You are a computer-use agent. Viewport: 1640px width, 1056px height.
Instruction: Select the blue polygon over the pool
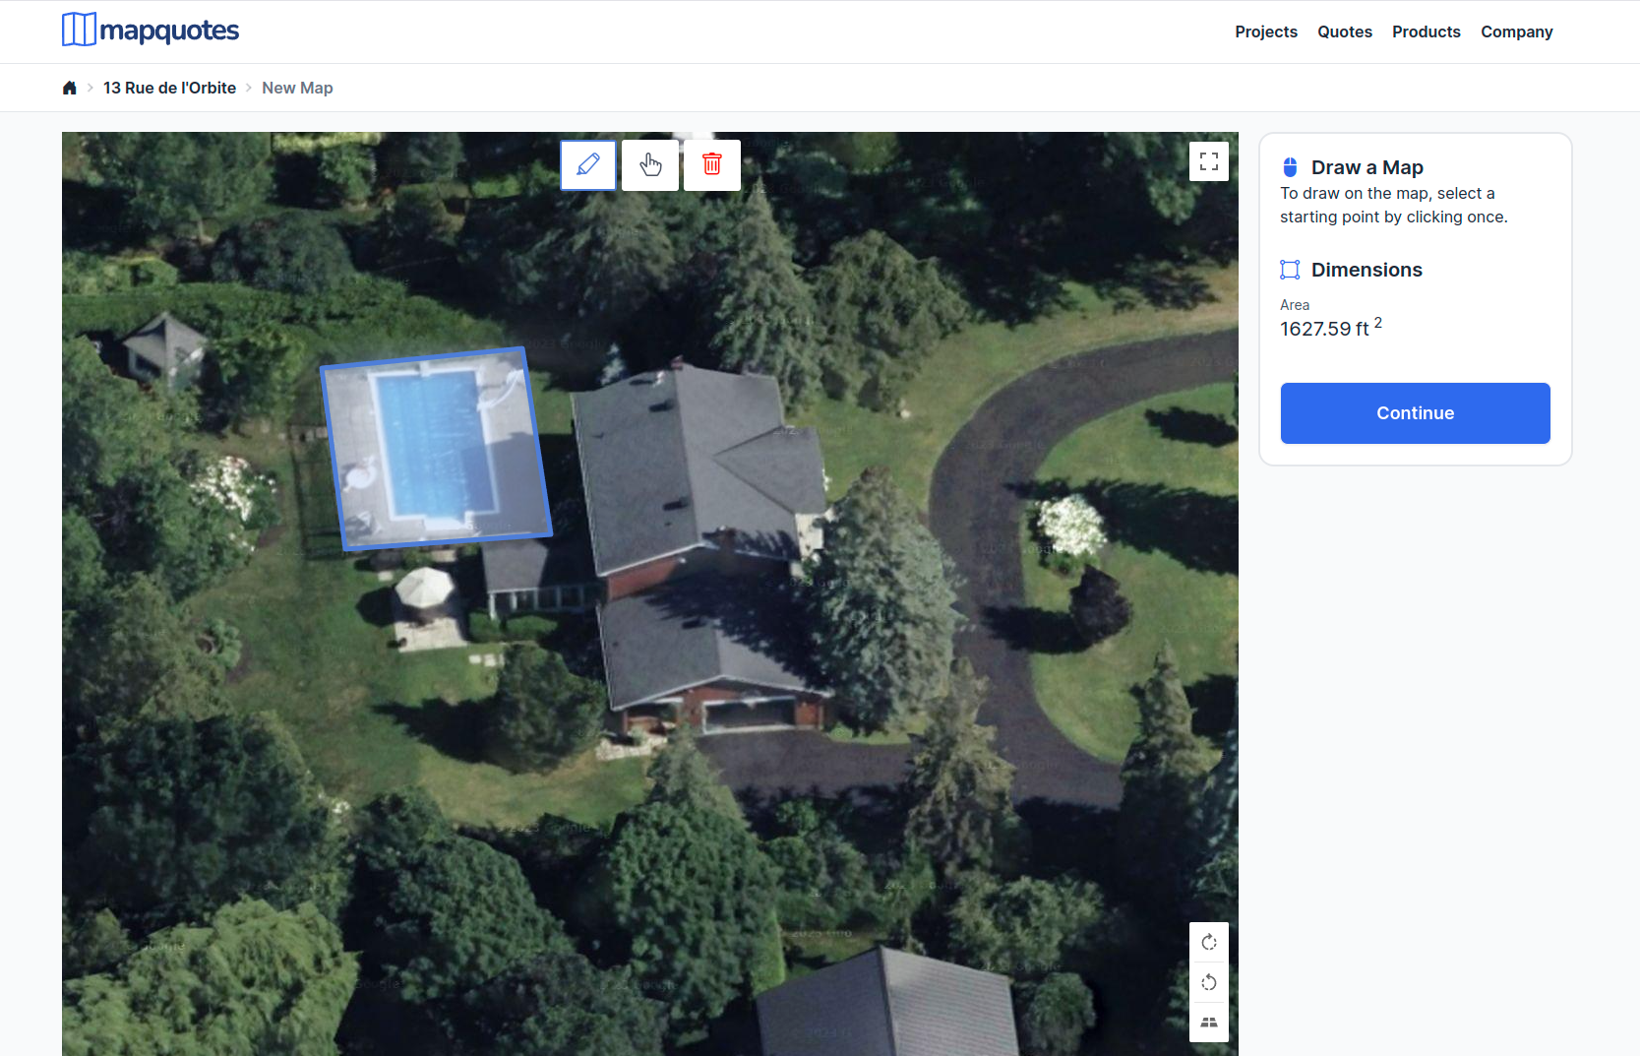point(436,448)
